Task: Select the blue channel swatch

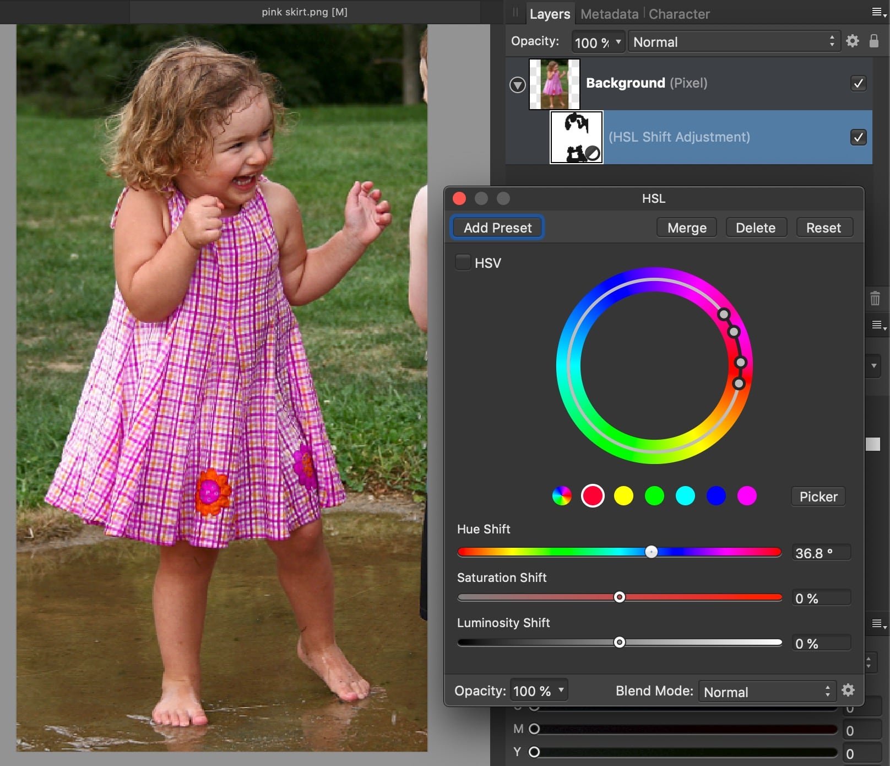Action: (x=716, y=496)
